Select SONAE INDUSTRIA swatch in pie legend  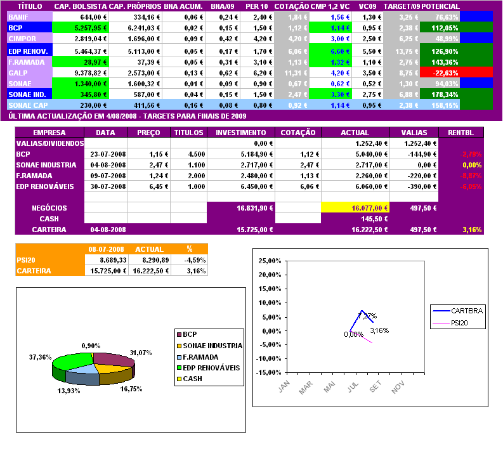[179, 346]
